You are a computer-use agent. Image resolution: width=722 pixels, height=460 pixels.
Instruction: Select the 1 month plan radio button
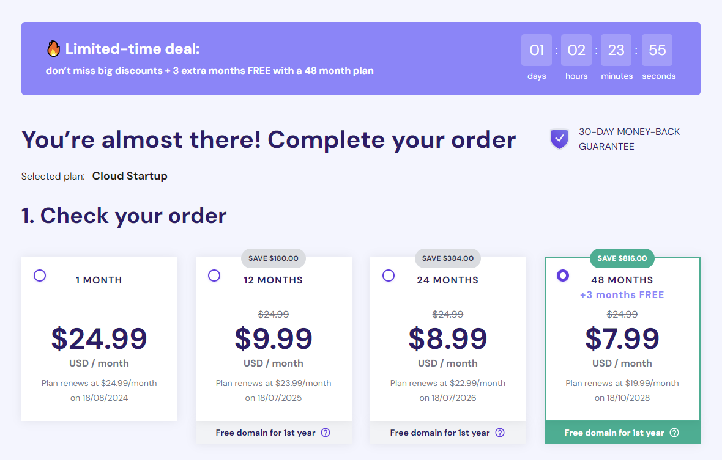40,276
